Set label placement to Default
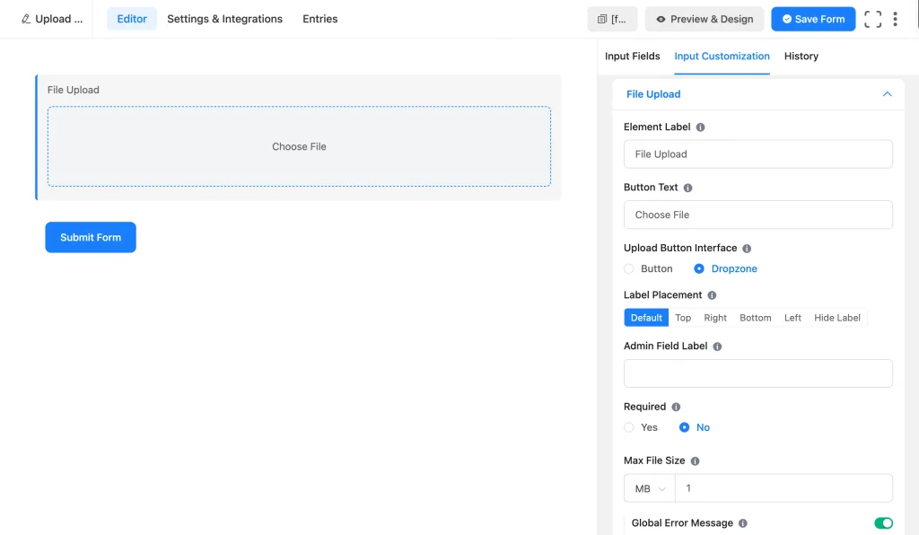The width and height of the screenshot is (919, 535). coord(646,318)
